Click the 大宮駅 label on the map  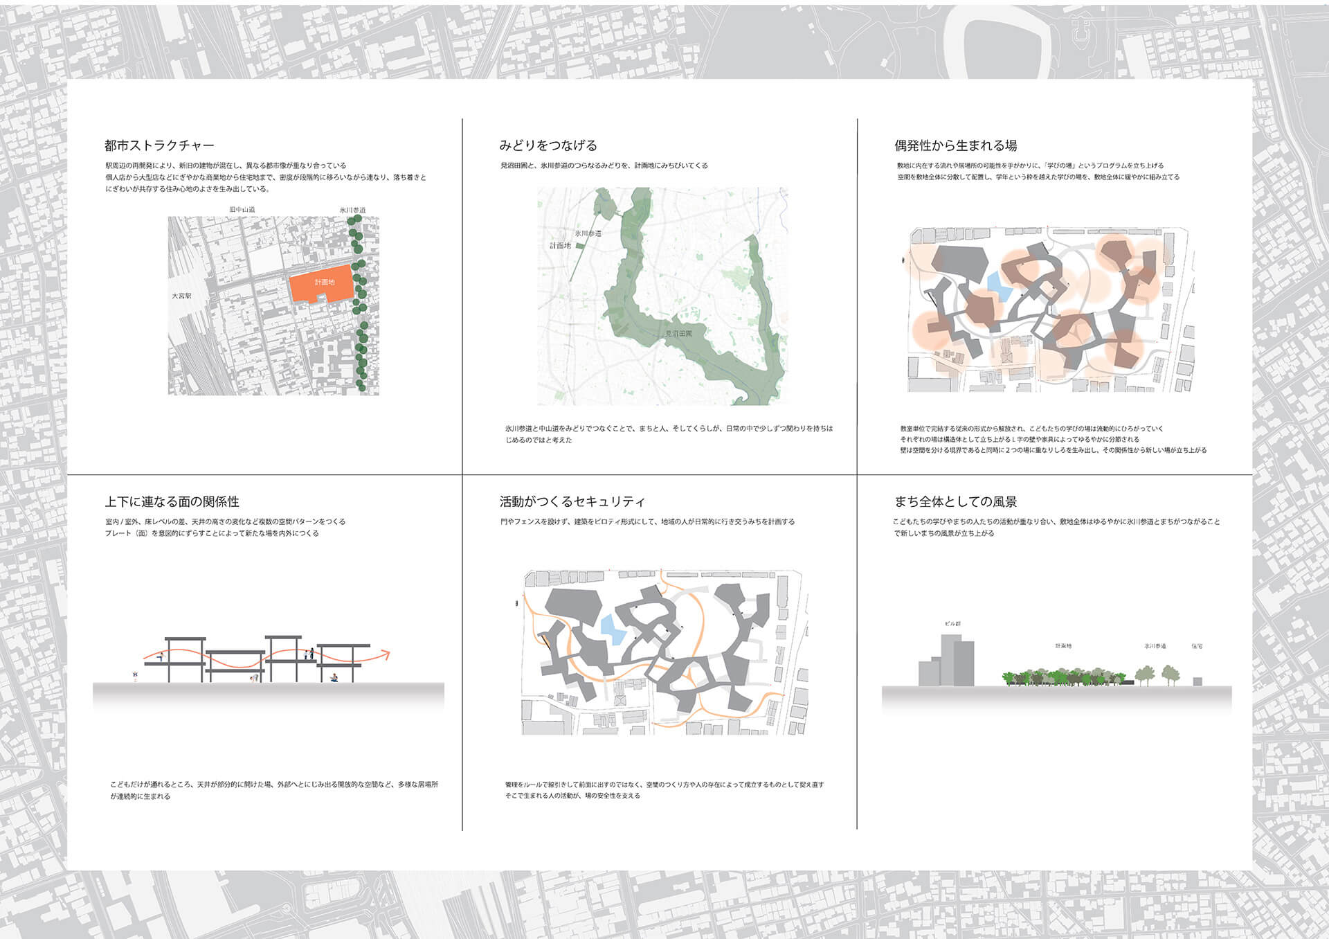[181, 296]
